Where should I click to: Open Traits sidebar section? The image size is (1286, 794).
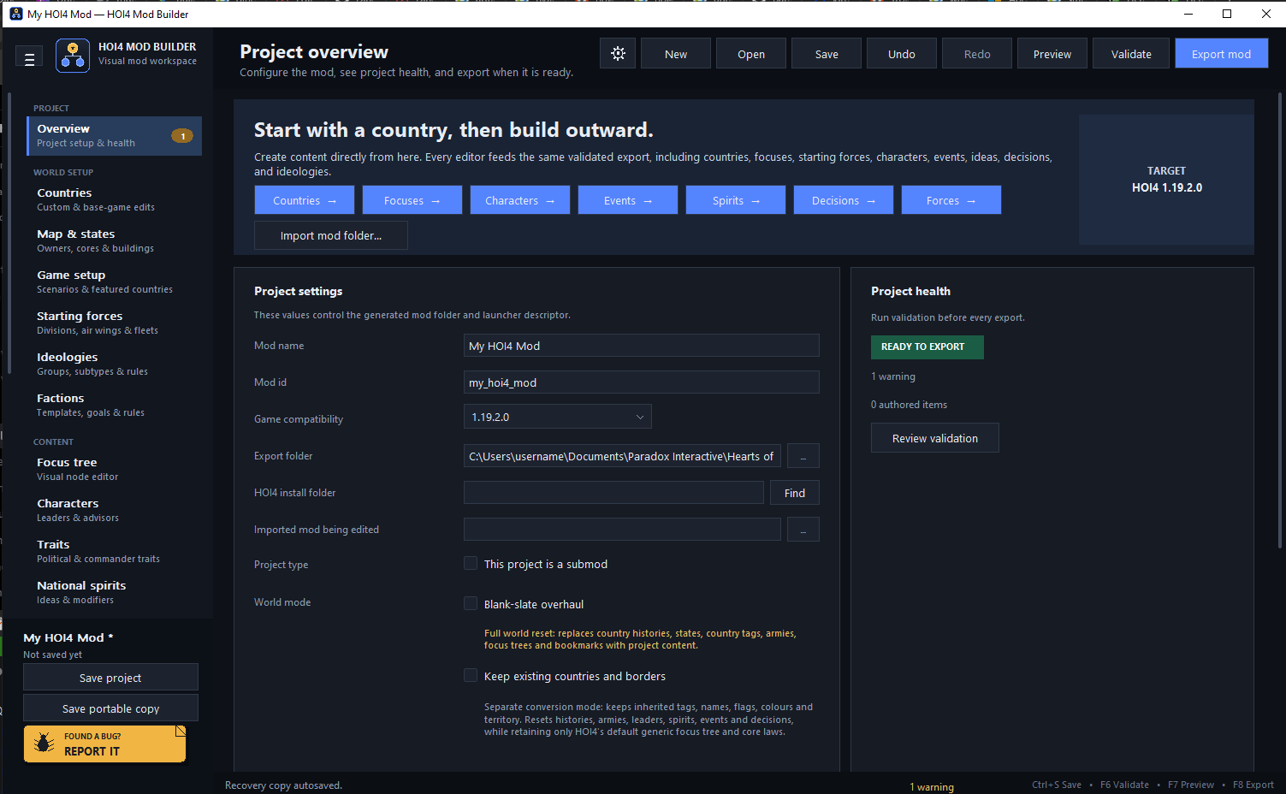(x=115, y=551)
